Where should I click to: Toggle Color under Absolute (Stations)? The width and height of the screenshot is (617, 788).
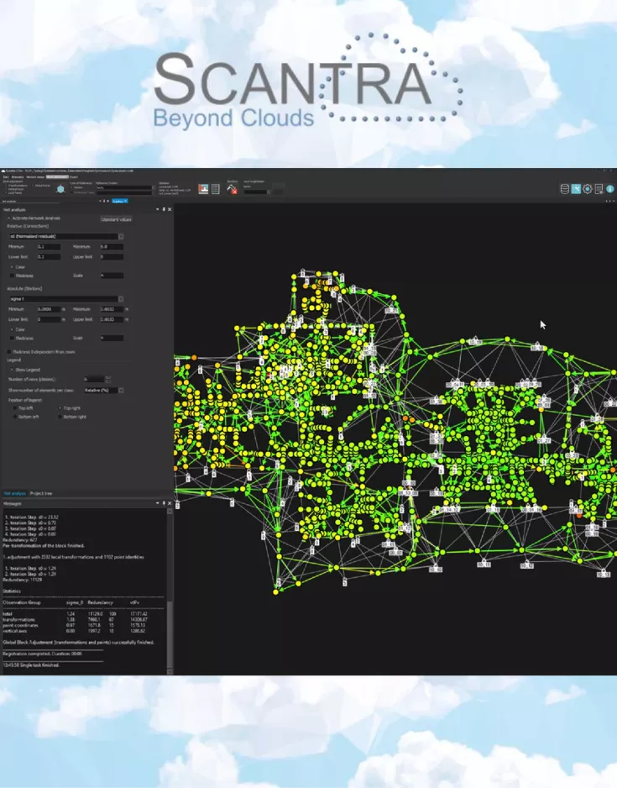pos(12,329)
